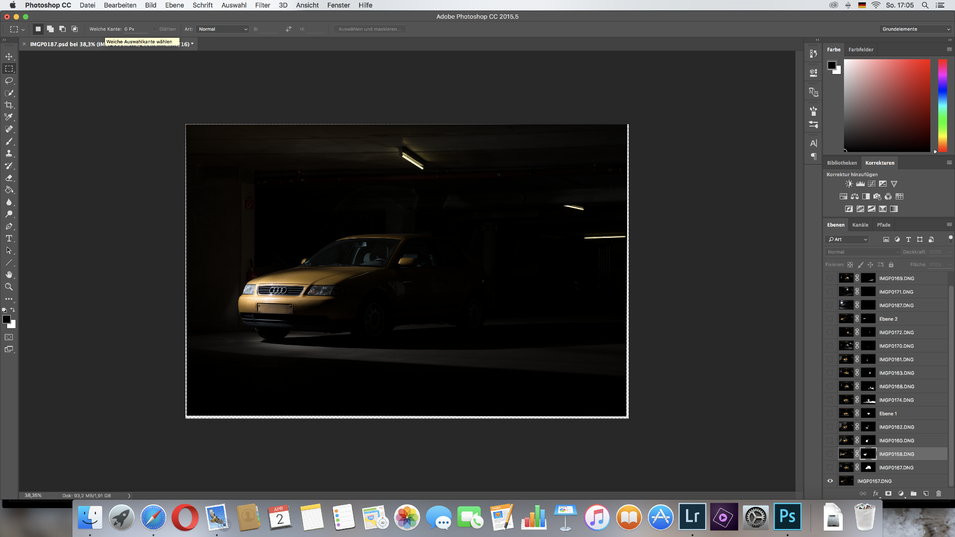Image resolution: width=955 pixels, height=537 pixels.
Task: Open the Grundelemente workspace dropdown
Action: pyautogui.click(x=916, y=29)
